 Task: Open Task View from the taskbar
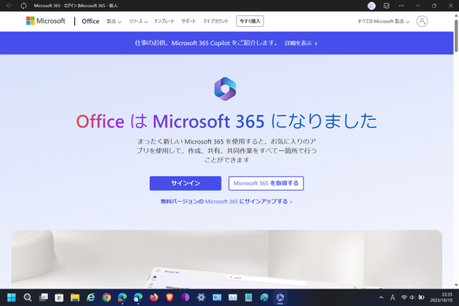43,297
